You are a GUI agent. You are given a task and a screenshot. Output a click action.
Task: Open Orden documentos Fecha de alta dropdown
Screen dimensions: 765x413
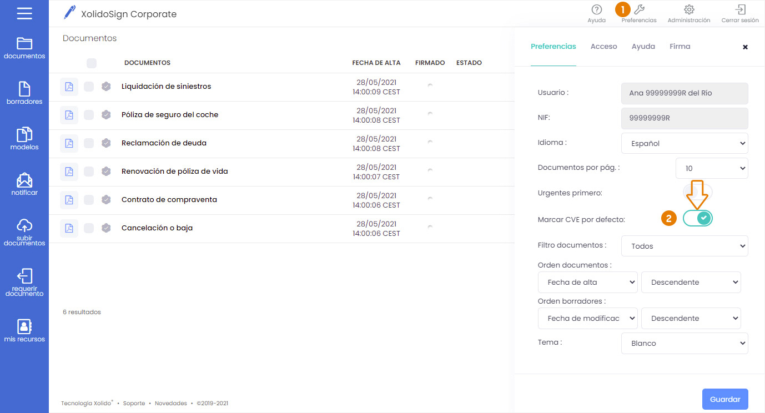pos(588,282)
